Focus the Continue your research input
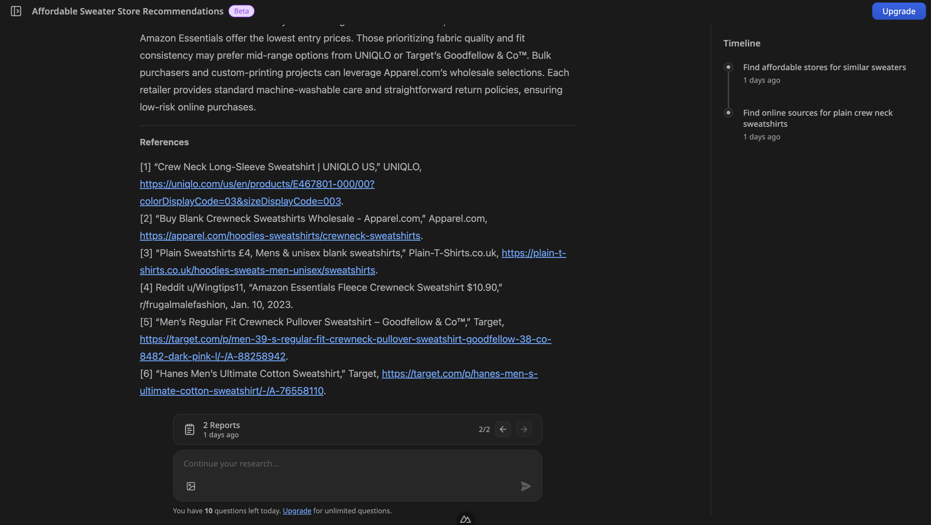Viewport: 931px width, 525px height. click(x=357, y=464)
